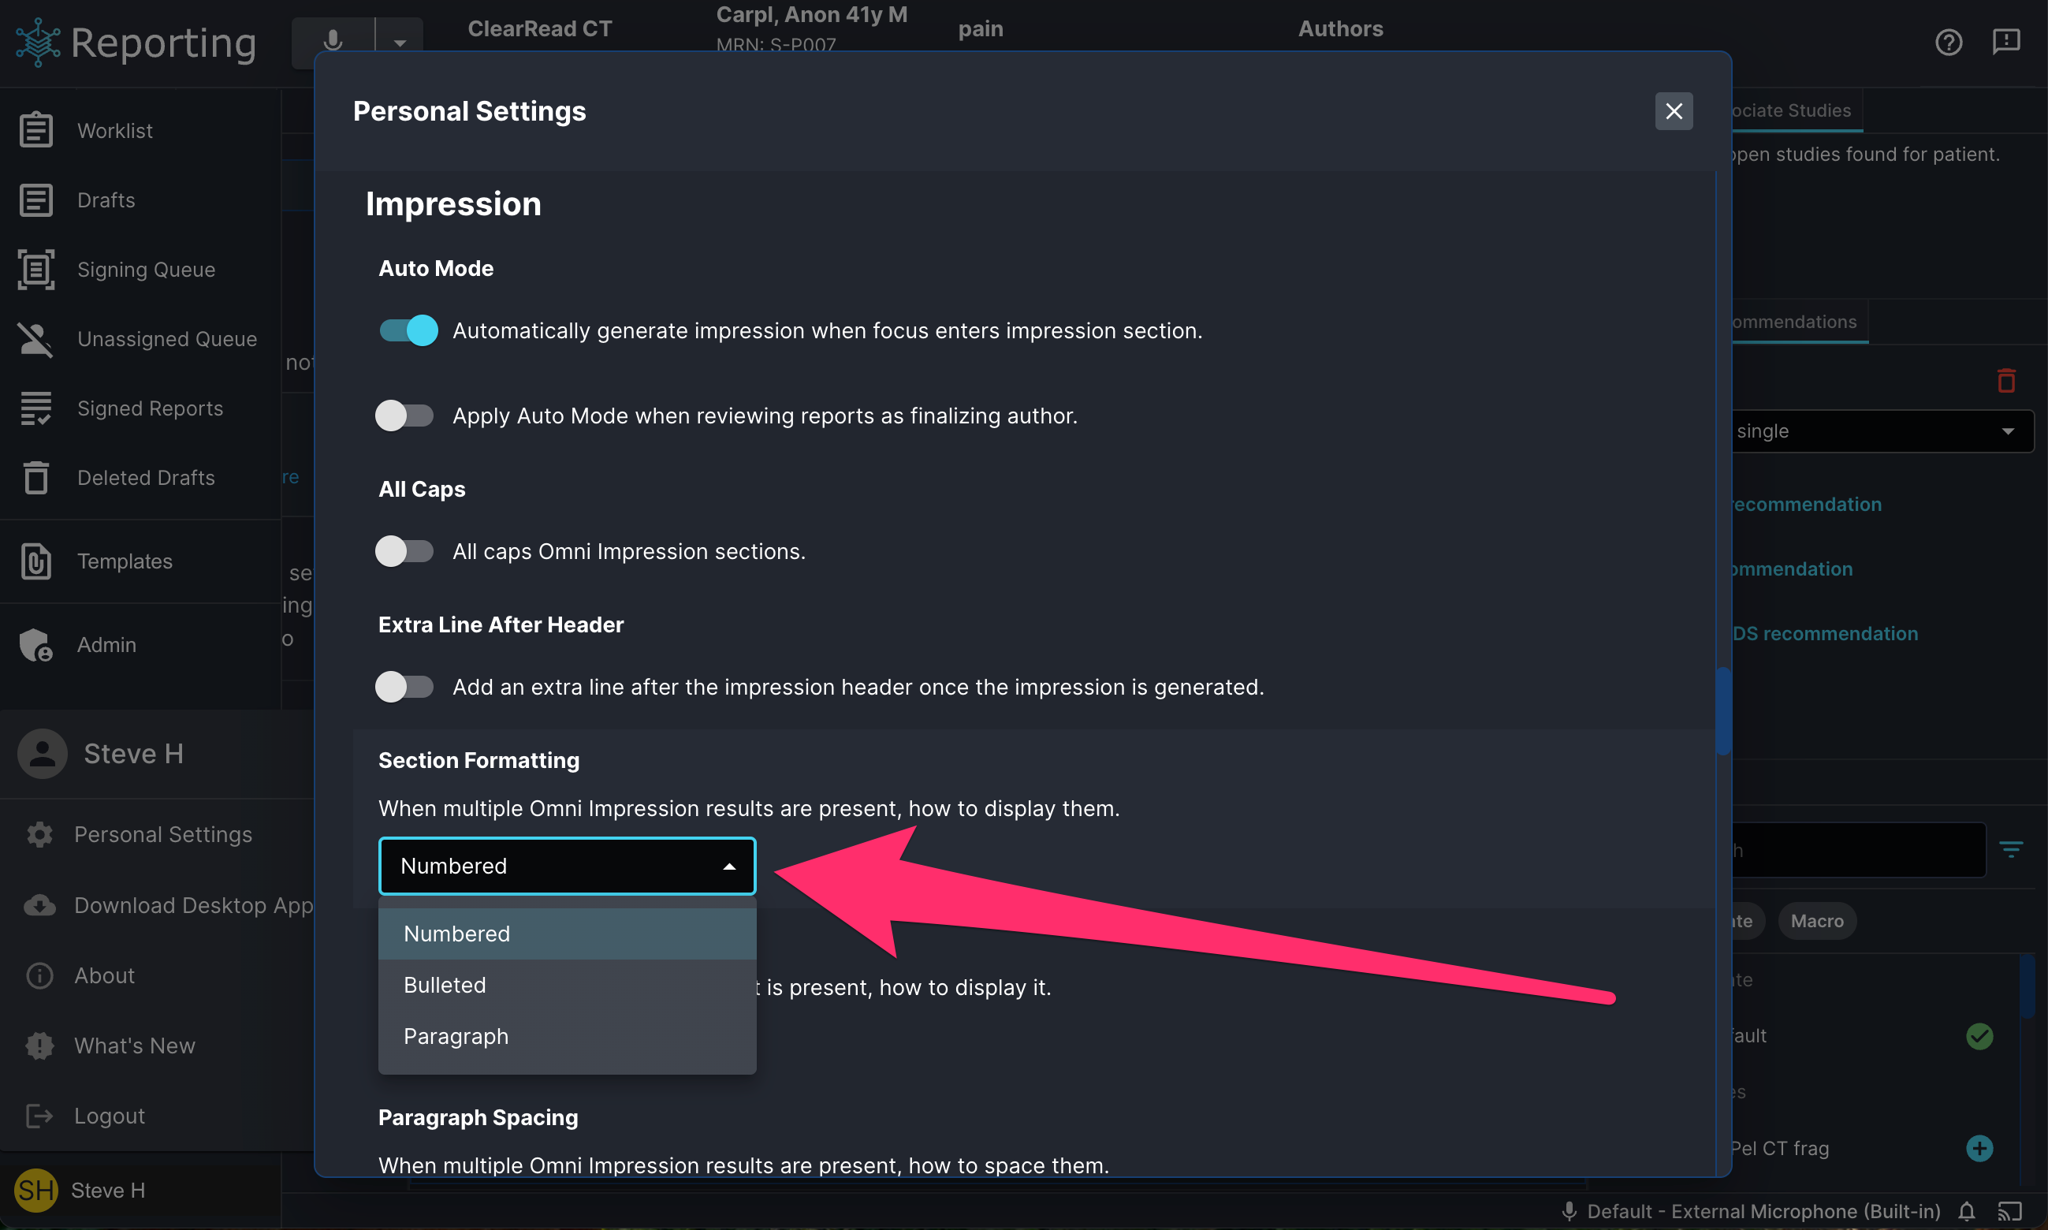This screenshot has height=1230, width=2048.
Task: Click the green checkmark on default row
Action: [1979, 1036]
